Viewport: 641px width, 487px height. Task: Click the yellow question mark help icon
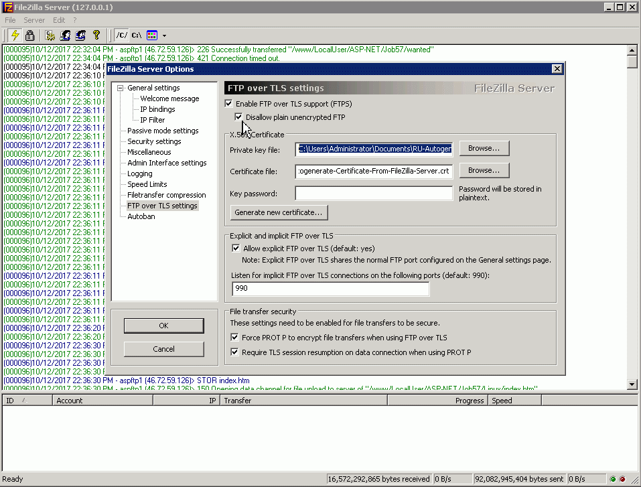coord(96,35)
